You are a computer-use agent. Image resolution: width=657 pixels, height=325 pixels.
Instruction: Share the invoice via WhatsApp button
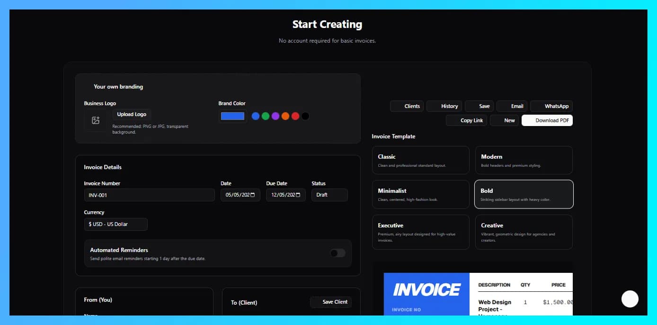pyautogui.click(x=551, y=106)
